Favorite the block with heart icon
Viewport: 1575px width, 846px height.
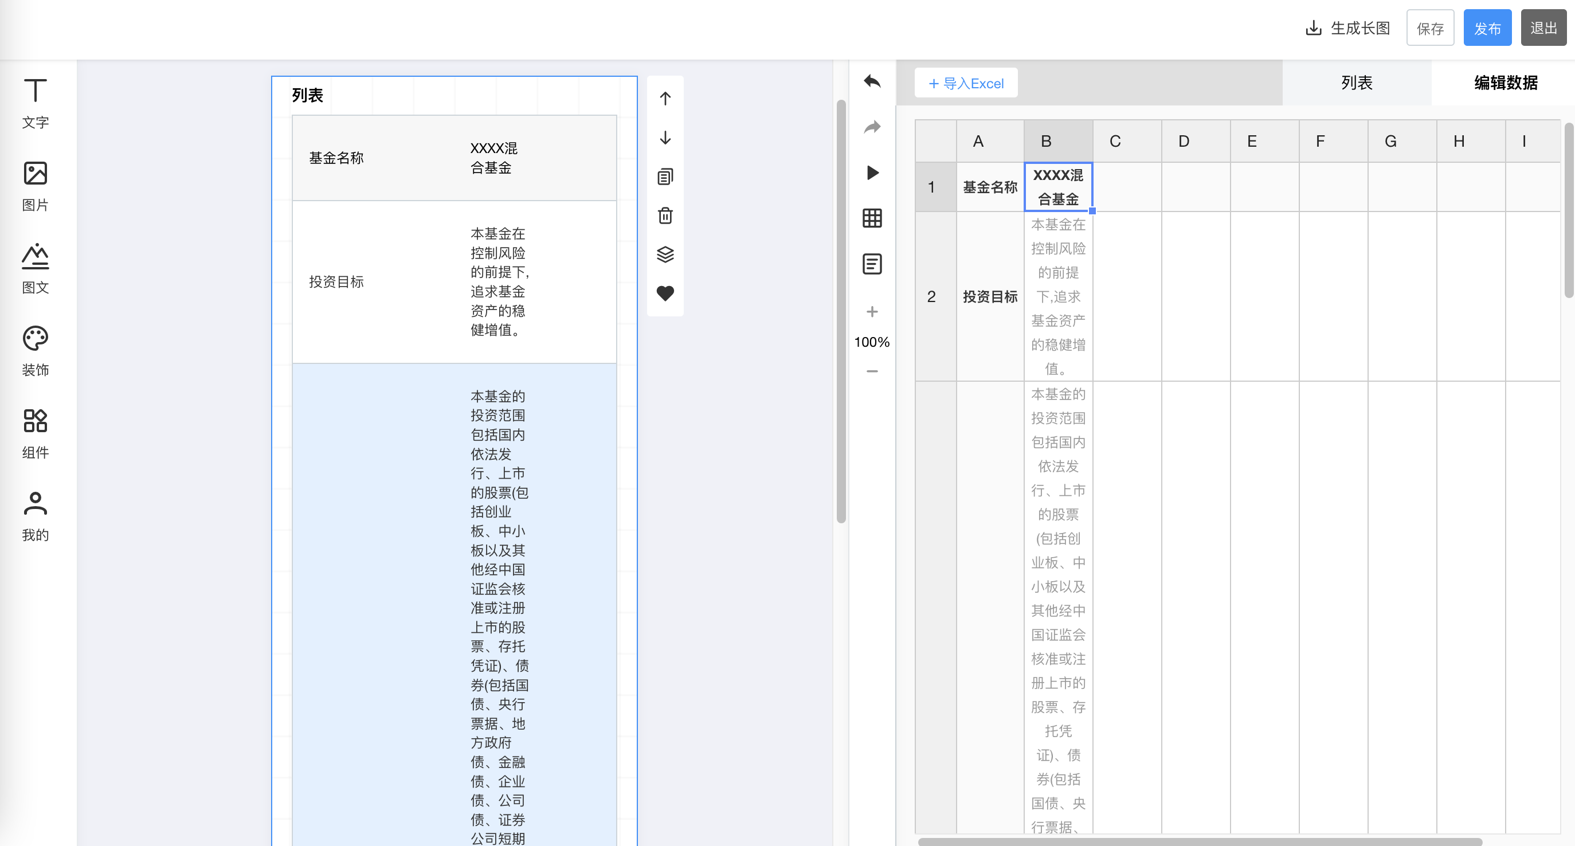click(665, 293)
